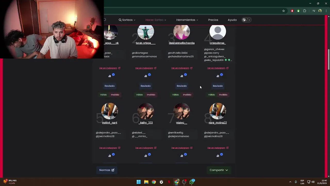
Task: Open the BRL/ARS widget on the taskbar
Action: [10, 182]
